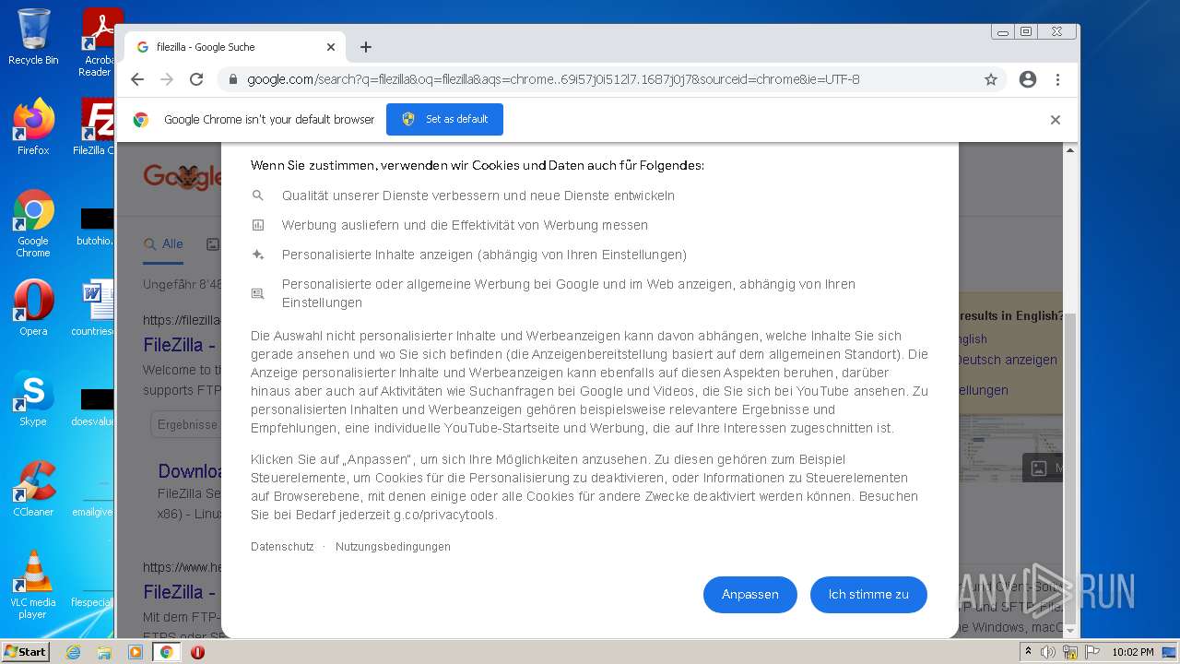The height and width of the screenshot is (664, 1180).
Task: Click the Windows Start button
Action: 26,651
